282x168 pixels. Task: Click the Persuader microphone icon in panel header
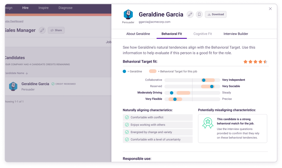click(128, 14)
